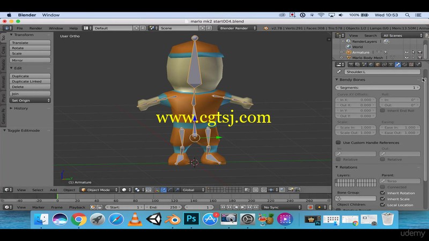Viewport: 429px width, 241px height.
Task: Click the OpenGL render image camera icon
Action: (291, 190)
